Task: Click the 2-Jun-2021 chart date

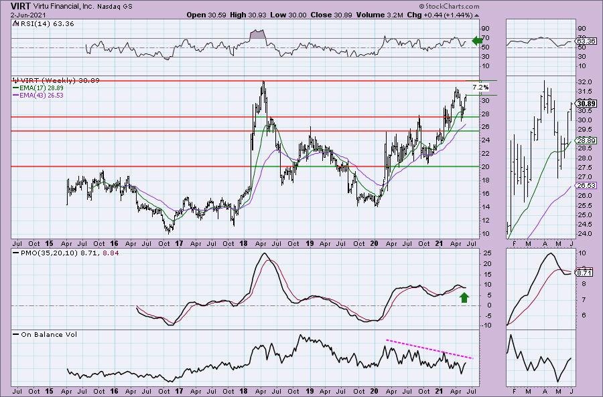Action: [28, 15]
